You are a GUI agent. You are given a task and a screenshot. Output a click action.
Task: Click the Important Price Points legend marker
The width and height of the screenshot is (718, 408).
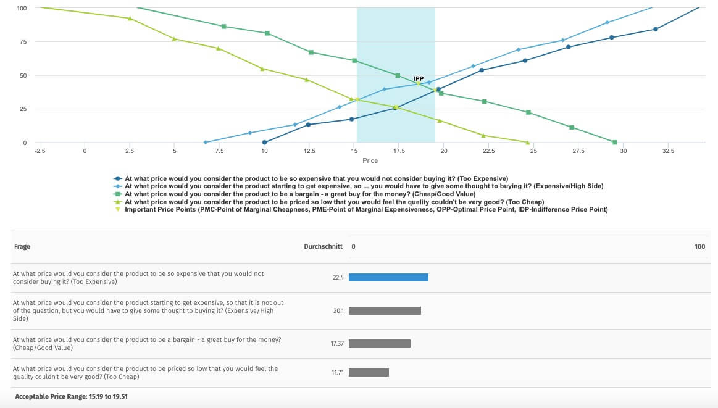(x=117, y=210)
